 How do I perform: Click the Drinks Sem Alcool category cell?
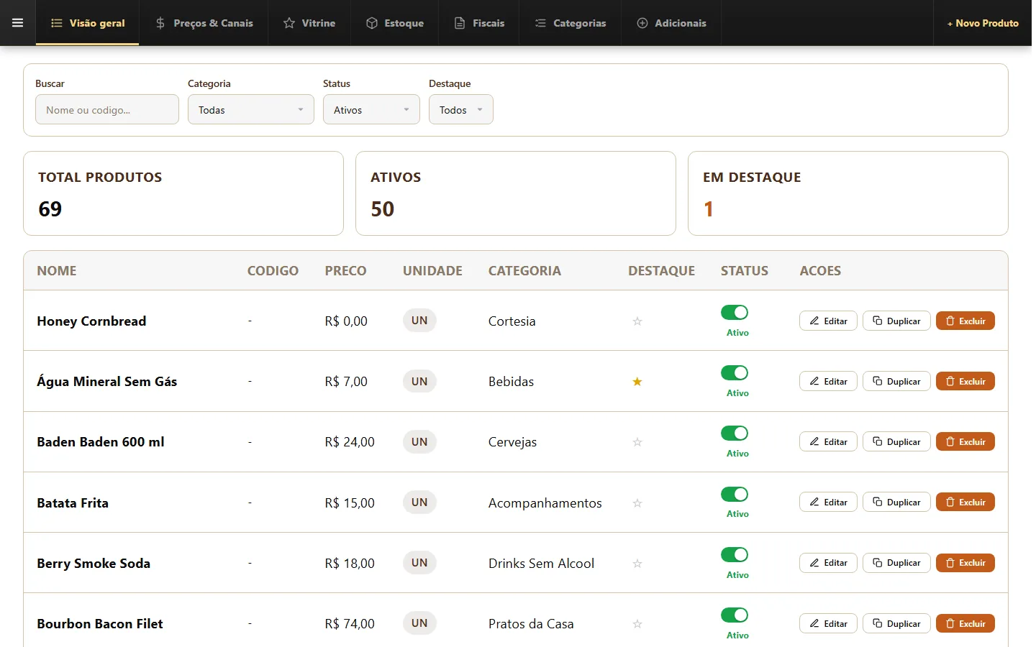pyautogui.click(x=542, y=564)
